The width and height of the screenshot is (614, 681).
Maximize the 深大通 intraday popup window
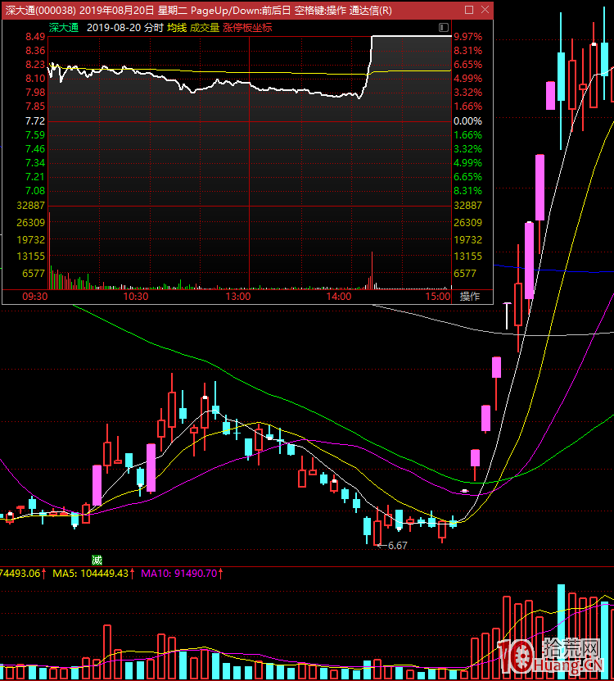(468, 11)
